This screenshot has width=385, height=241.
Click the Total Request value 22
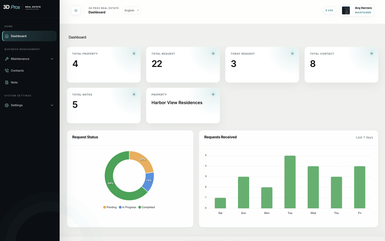tap(157, 64)
